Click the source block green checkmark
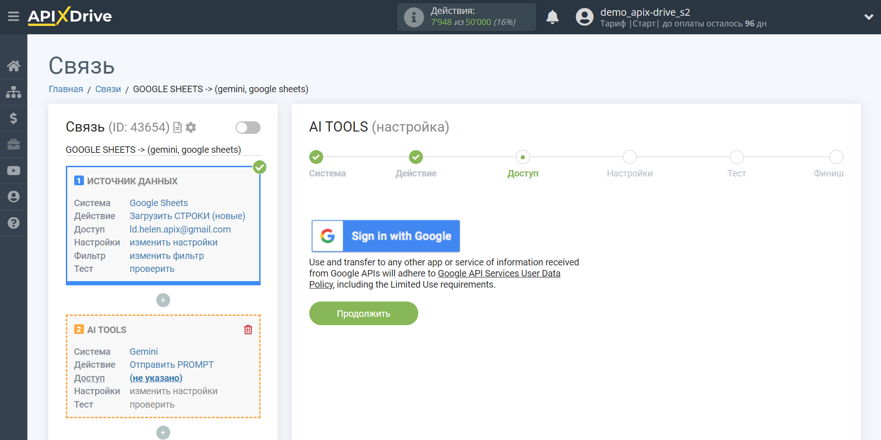 [260, 167]
